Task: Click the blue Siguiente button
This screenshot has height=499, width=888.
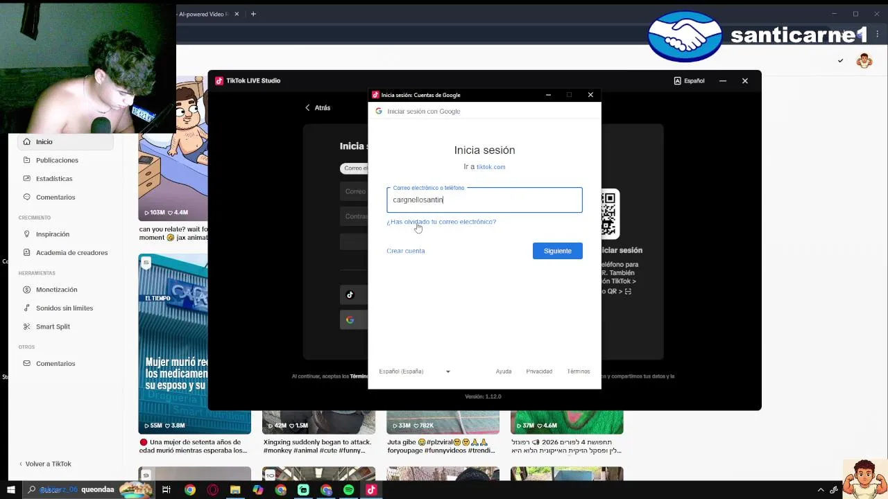Action: pyautogui.click(x=558, y=251)
